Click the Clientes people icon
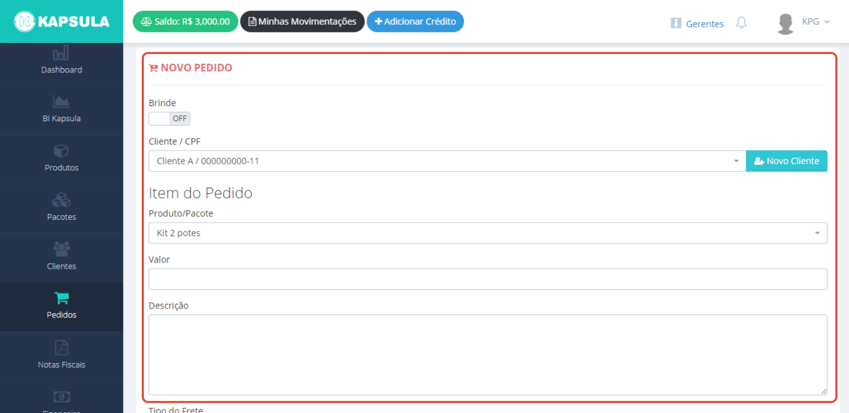This screenshot has height=413, width=849. click(x=61, y=249)
